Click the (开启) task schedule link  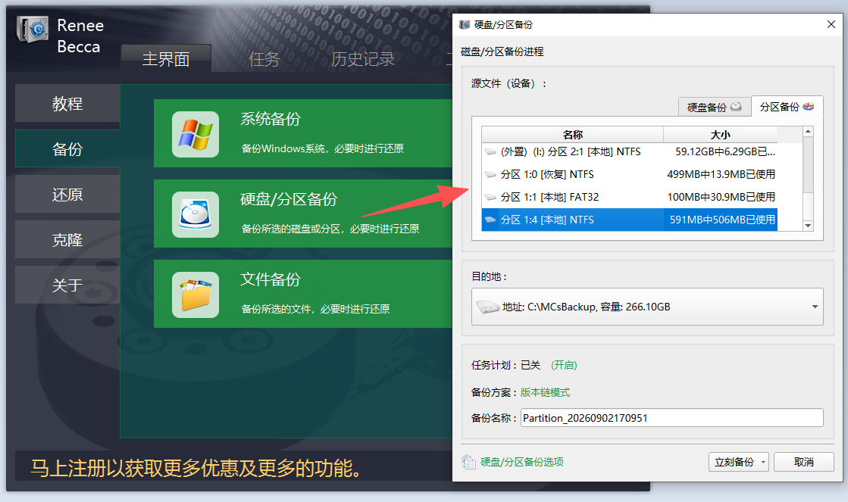pos(564,365)
